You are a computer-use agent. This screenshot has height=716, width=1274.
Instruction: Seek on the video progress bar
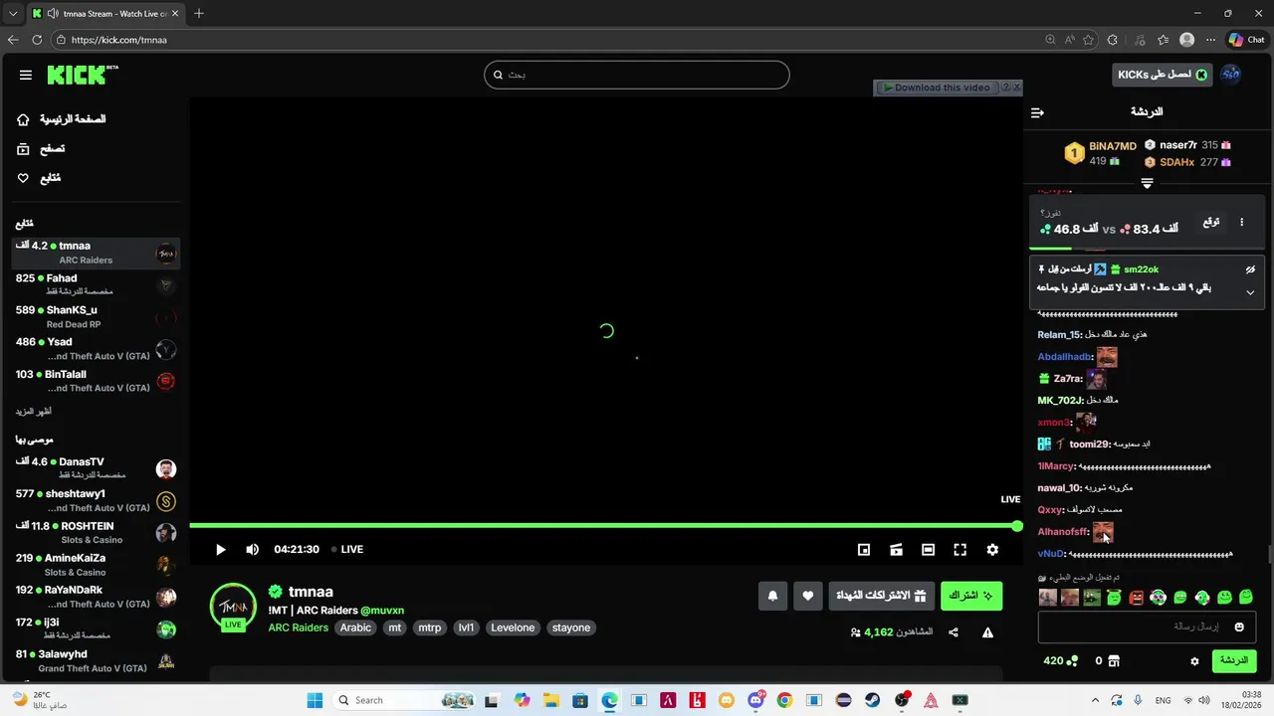(x=605, y=526)
